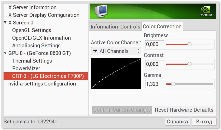Click the 'Active Color Channel:' label
221x130 pixels.
[116, 42]
